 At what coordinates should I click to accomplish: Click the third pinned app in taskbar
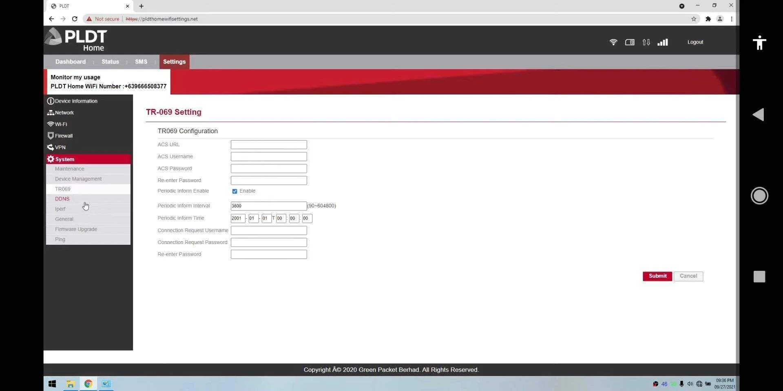[x=106, y=384]
